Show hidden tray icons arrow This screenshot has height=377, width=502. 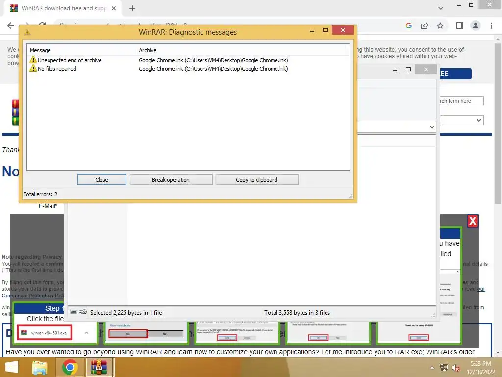pyautogui.click(x=432, y=368)
